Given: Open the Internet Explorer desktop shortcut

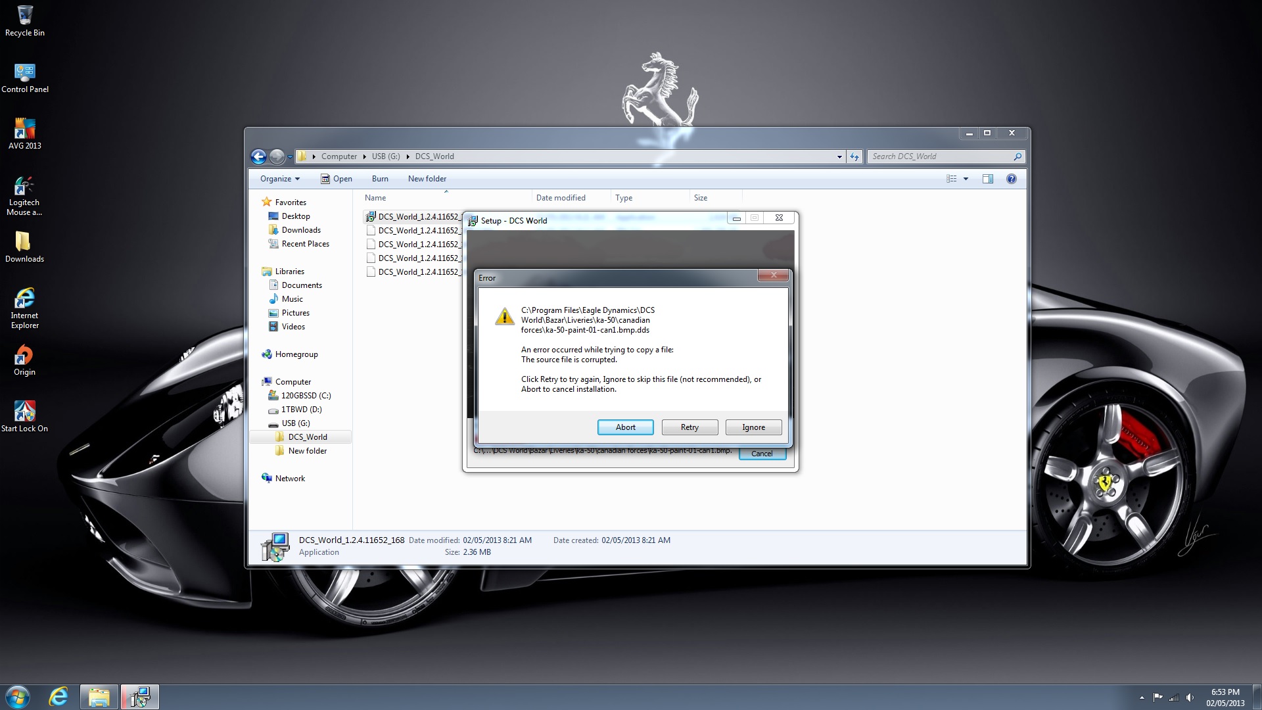Looking at the screenshot, I should coord(24,308).
